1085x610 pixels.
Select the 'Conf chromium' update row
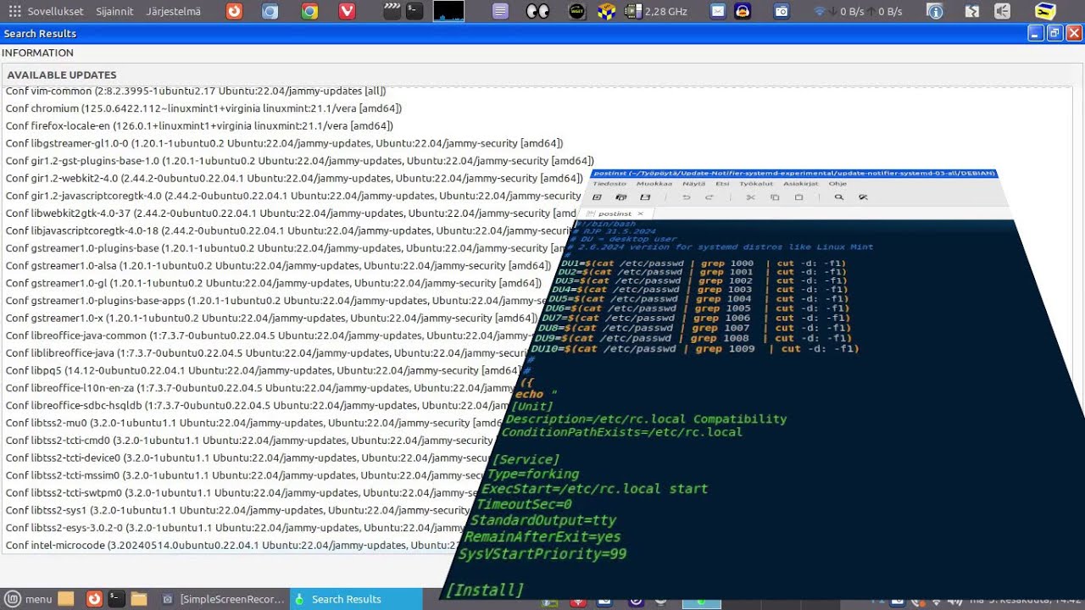coord(203,108)
